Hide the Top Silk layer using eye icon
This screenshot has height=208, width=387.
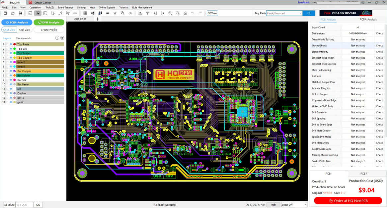pos(11,49)
